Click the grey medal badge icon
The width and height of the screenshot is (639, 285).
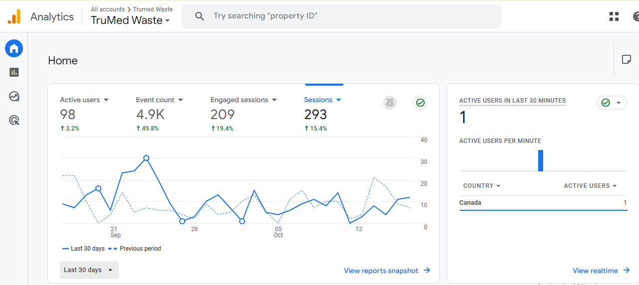click(390, 103)
